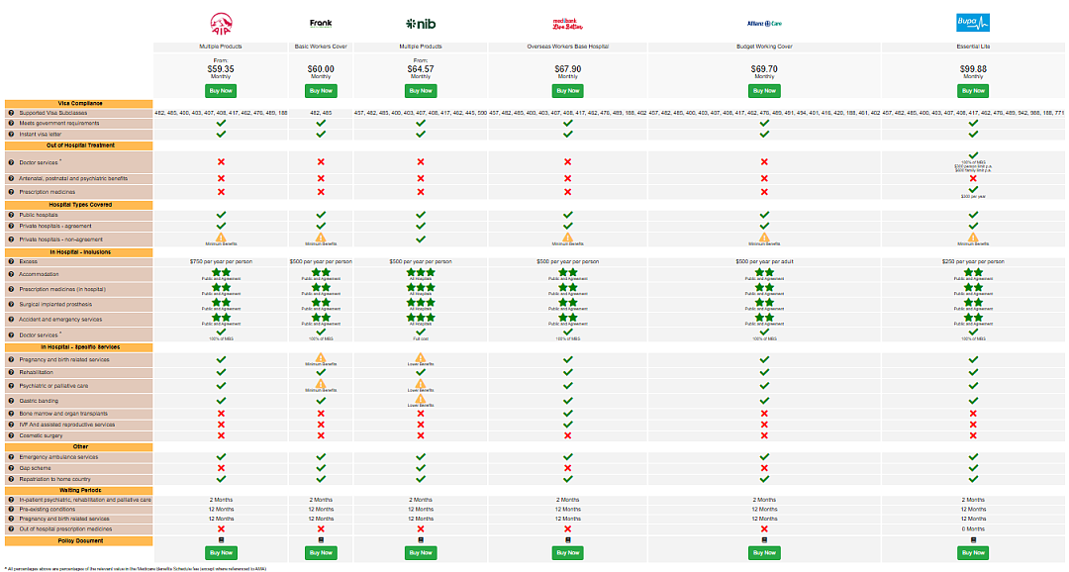Open help icon for Supported Visa Subclasses
1069x572 pixels.
coord(11,113)
